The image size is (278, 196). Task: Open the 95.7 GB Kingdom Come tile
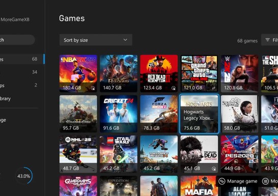click(78, 114)
